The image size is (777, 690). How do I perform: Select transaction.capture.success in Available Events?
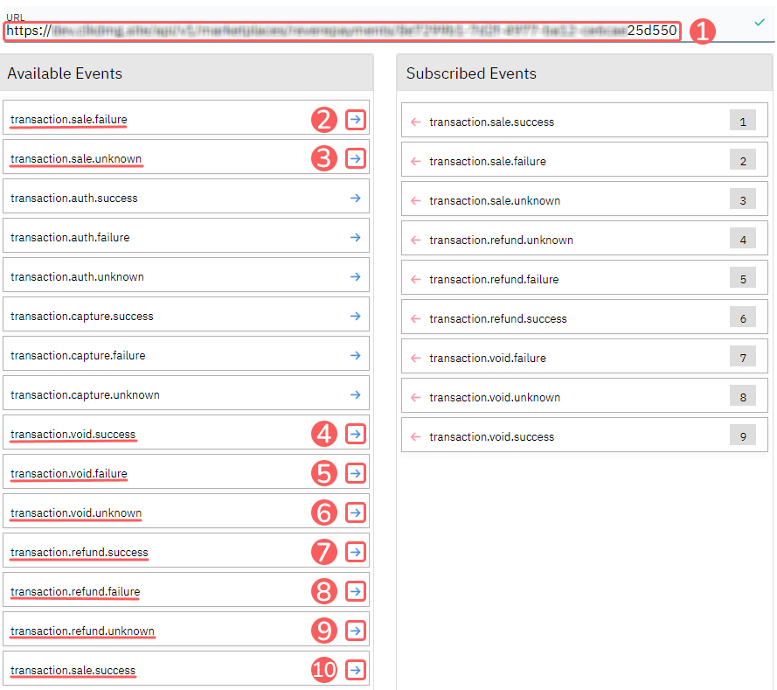pyautogui.click(x=81, y=317)
